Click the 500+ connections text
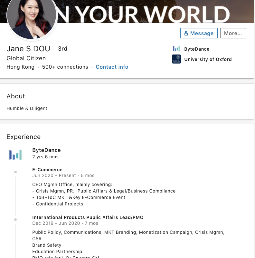Image resolution: width=255 pixels, height=258 pixels. pyautogui.click(x=65, y=67)
